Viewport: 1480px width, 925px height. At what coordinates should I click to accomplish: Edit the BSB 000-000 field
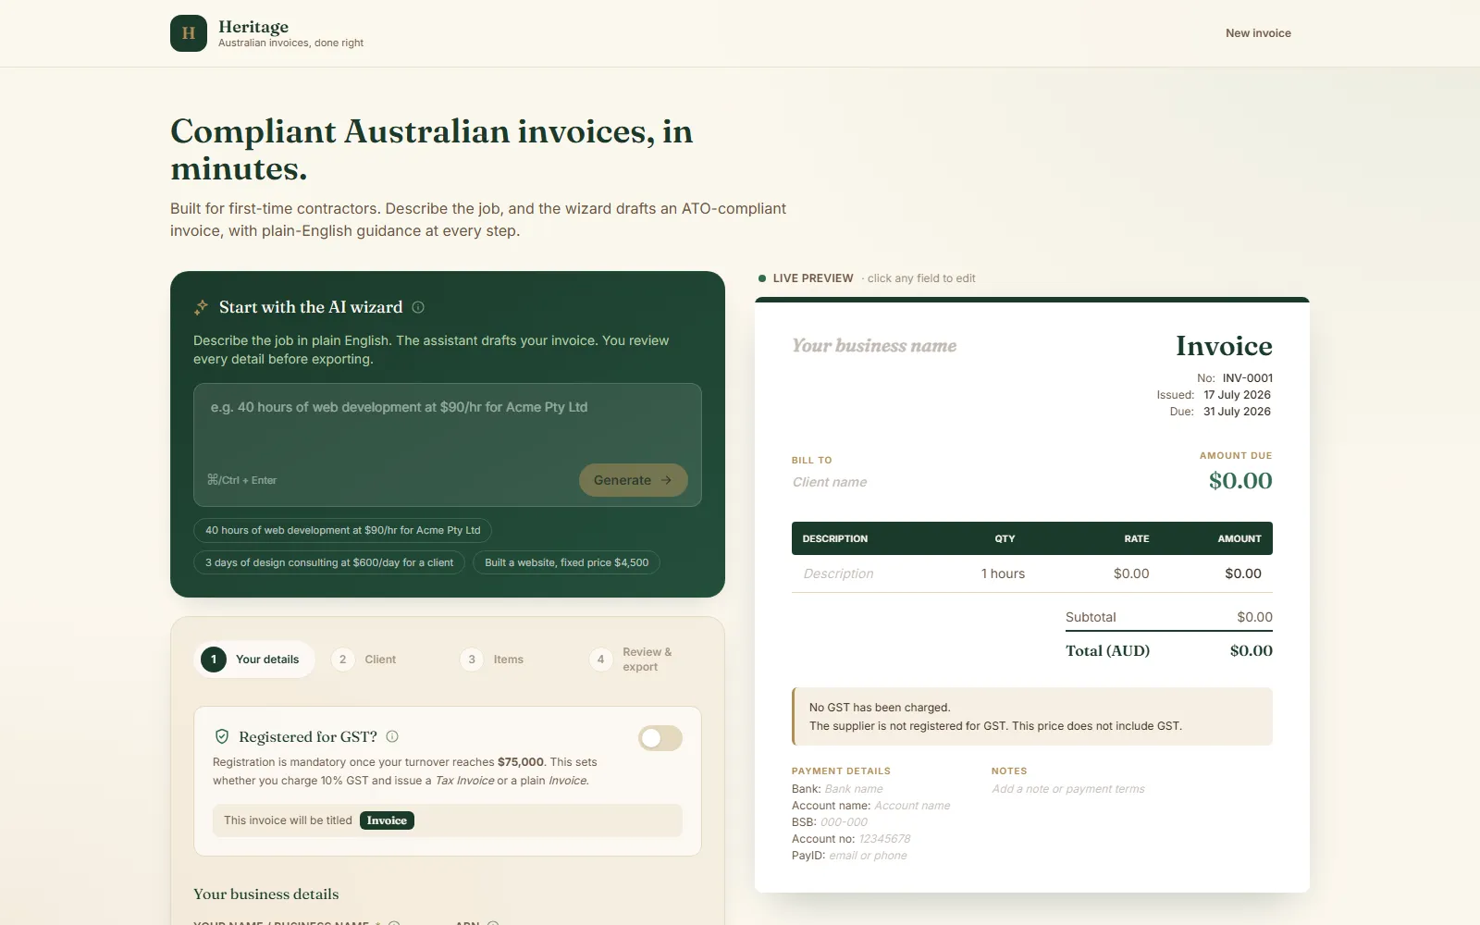[x=844, y=822]
